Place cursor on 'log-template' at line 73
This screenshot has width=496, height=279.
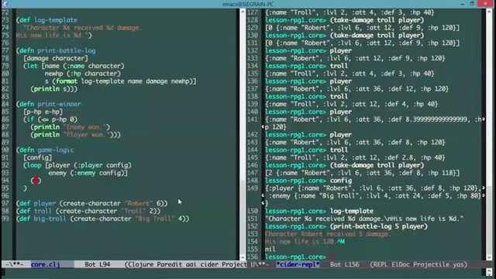point(56,20)
